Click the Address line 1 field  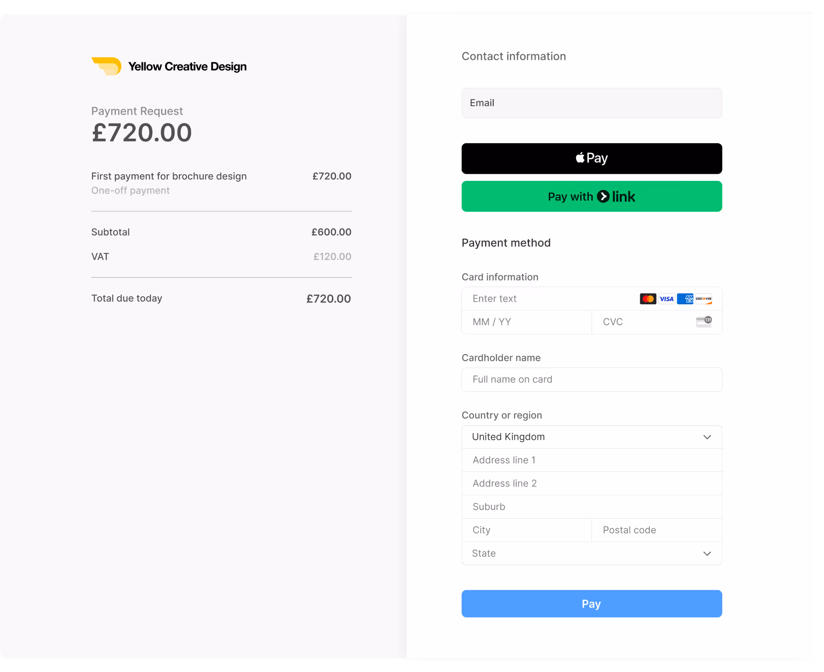[x=591, y=460]
